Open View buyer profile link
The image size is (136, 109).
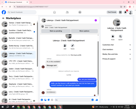click(76, 55)
